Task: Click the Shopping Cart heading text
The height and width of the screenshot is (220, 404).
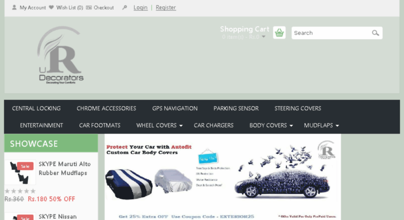Action: point(244,29)
